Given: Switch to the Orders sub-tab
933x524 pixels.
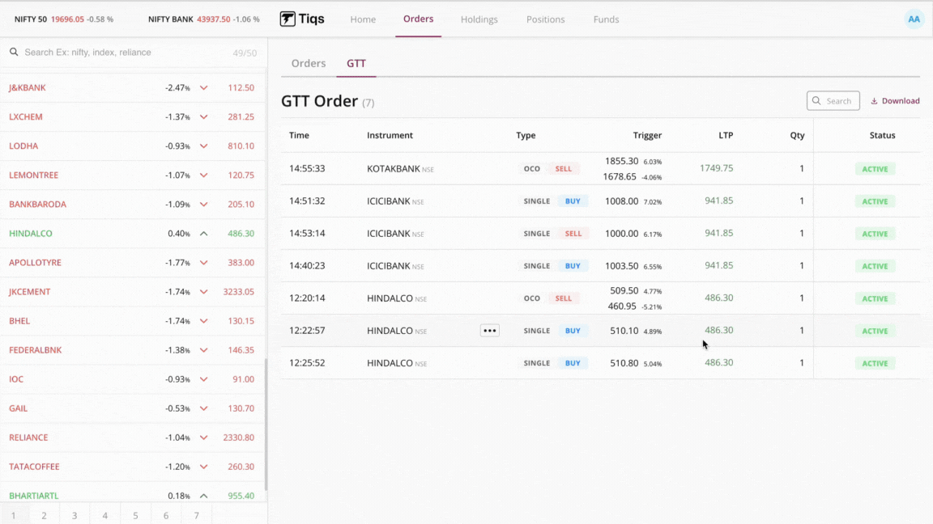Looking at the screenshot, I should pos(309,64).
